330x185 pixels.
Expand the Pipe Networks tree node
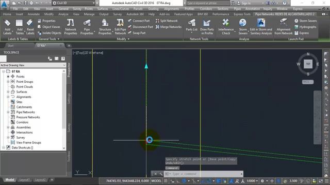point(8,112)
